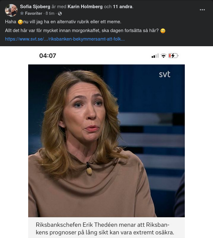Click the winking emoji after Haha
The image size is (213, 238).
tap(20, 22)
